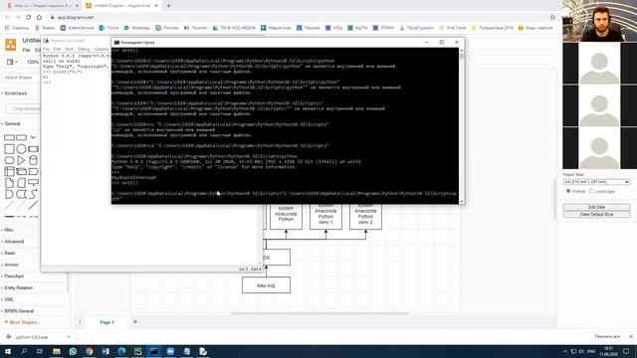Select the cylinder shape in General

[x=33, y=160]
